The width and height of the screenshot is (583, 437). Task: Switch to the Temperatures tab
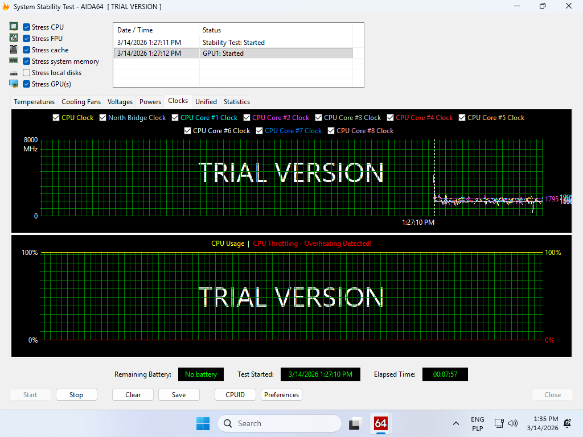(34, 102)
